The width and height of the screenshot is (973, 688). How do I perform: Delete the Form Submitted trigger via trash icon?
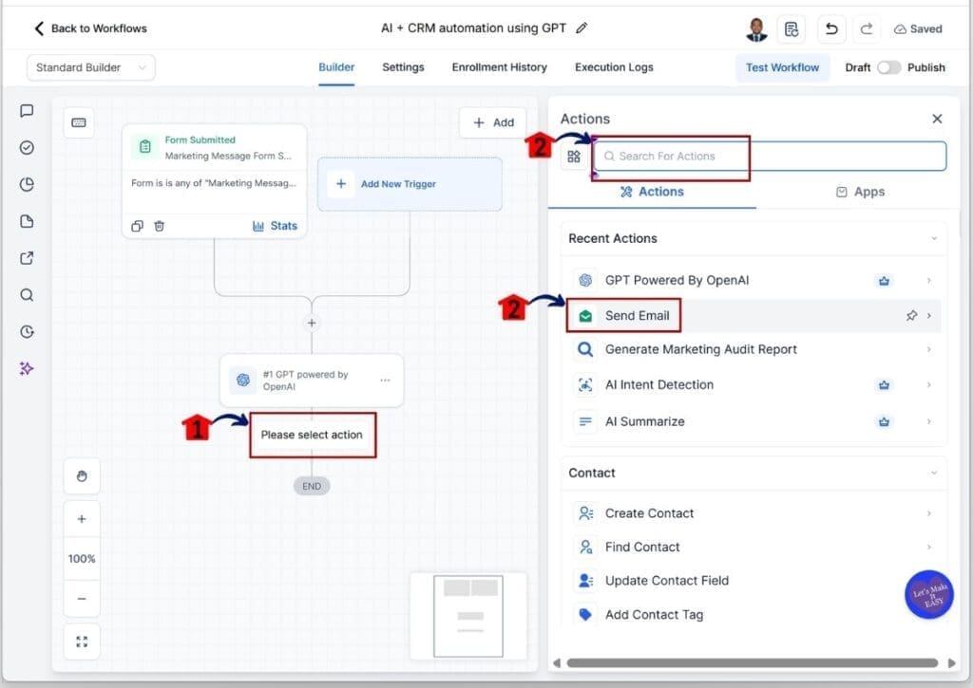(x=160, y=226)
